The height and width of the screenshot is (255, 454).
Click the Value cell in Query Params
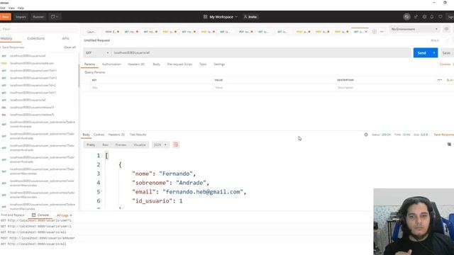point(275,88)
